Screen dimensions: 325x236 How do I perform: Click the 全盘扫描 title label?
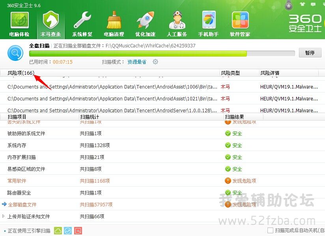[x=39, y=46]
